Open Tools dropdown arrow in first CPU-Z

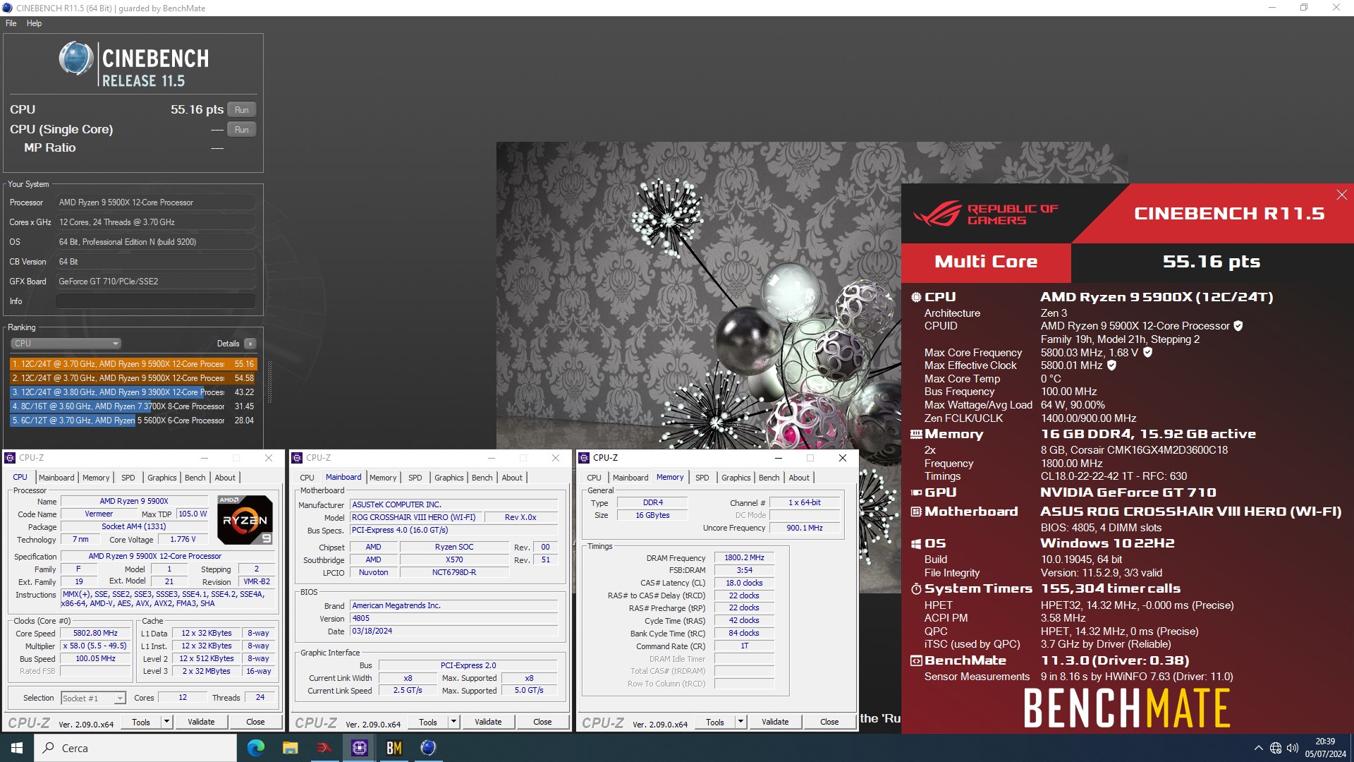tap(167, 722)
